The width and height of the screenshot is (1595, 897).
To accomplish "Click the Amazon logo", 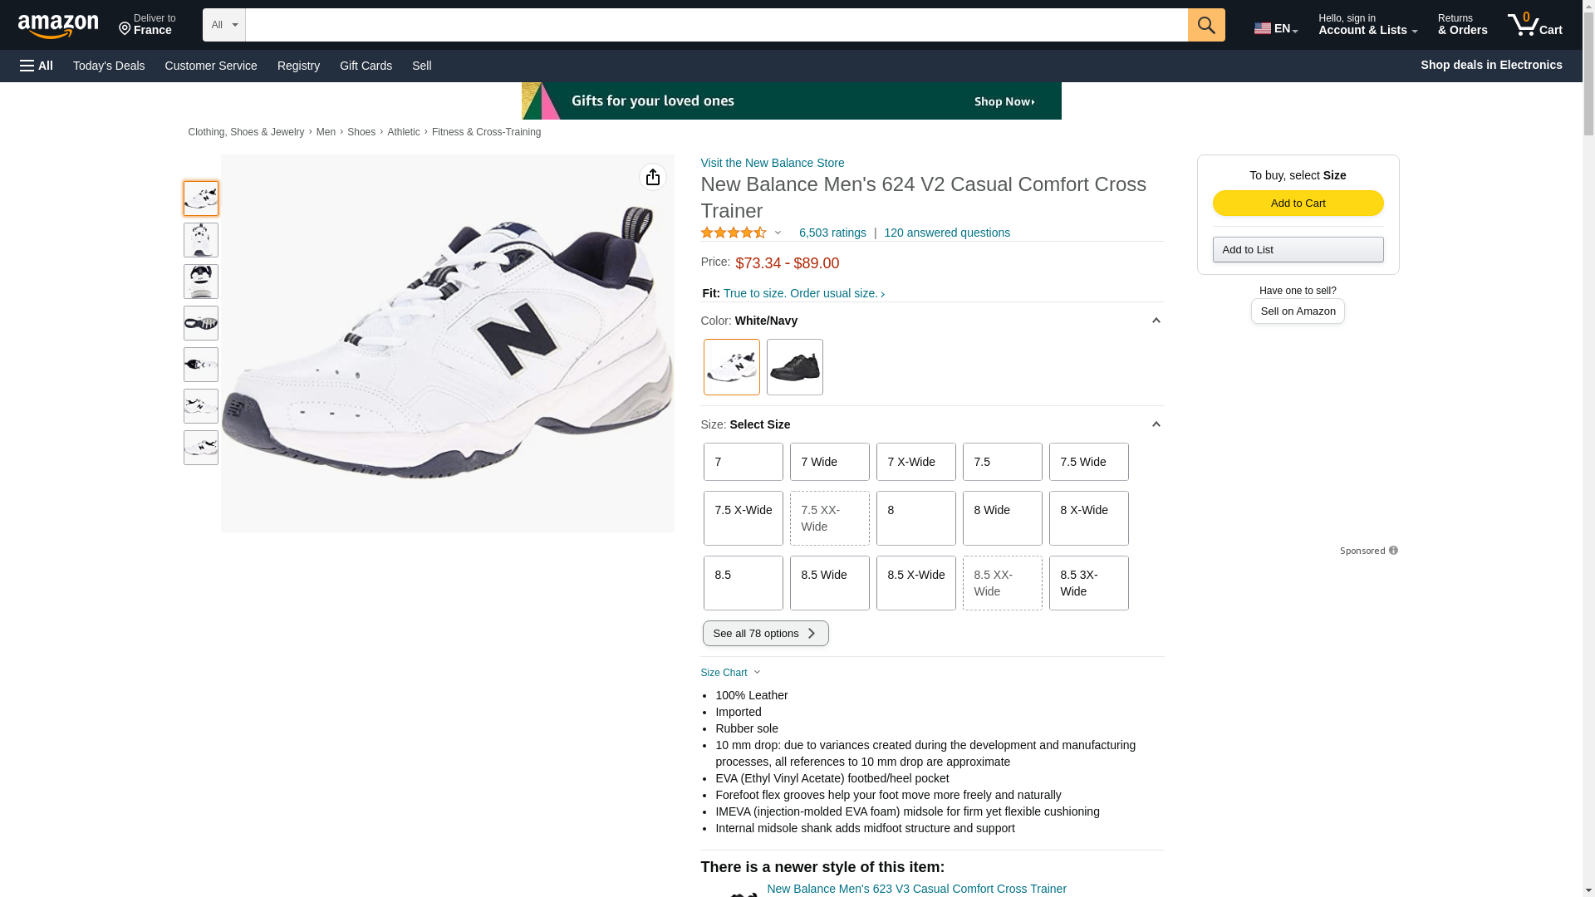I will pyautogui.click(x=58, y=27).
